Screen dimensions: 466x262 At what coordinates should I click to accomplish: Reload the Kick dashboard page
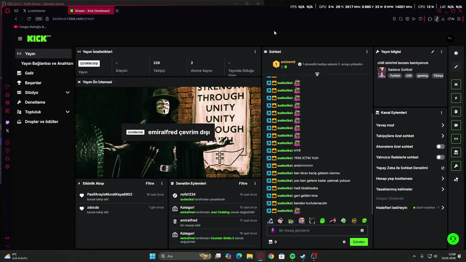(x=29, y=19)
